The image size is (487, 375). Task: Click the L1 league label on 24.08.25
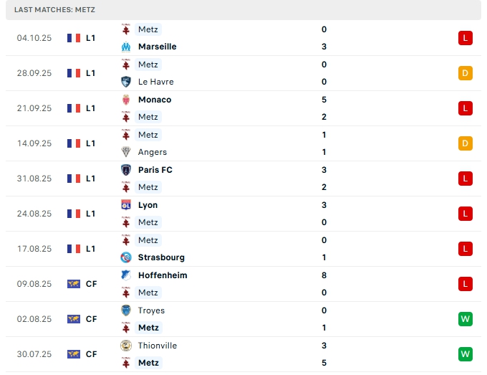(x=90, y=214)
